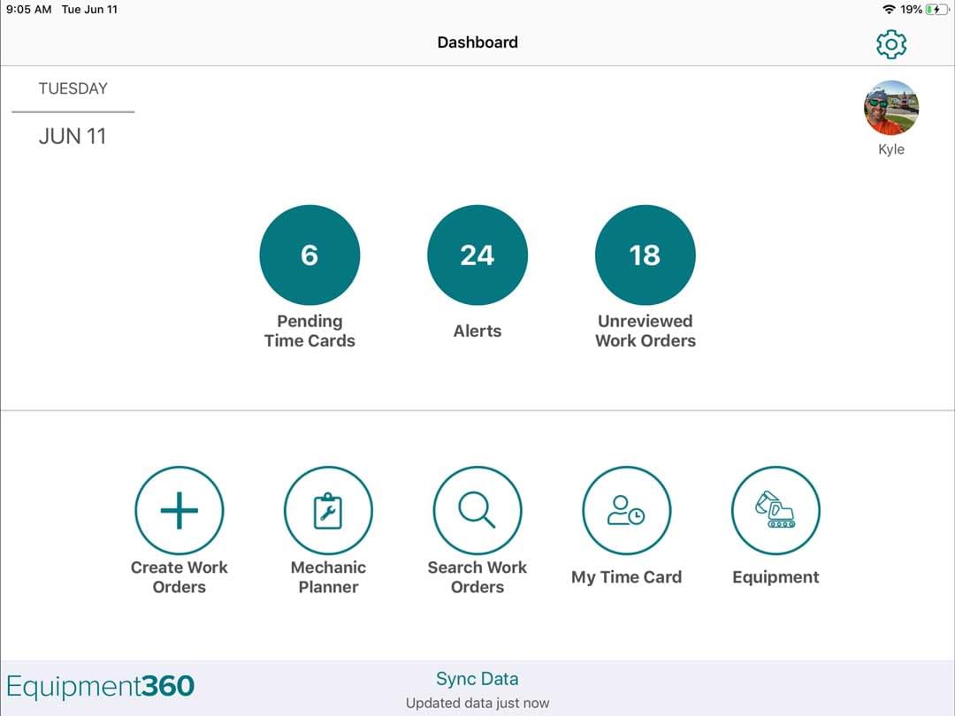Viewport: 955px width, 716px height.
Task: Open My Time Card
Action: click(x=626, y=510)
